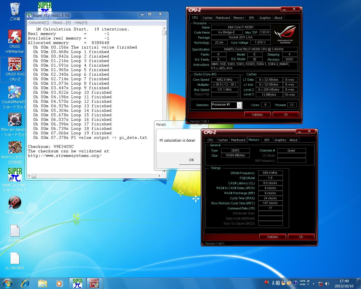The image size is (361, 289).
Task: Click the Command Rate 1T value
Action: point(270,208)
